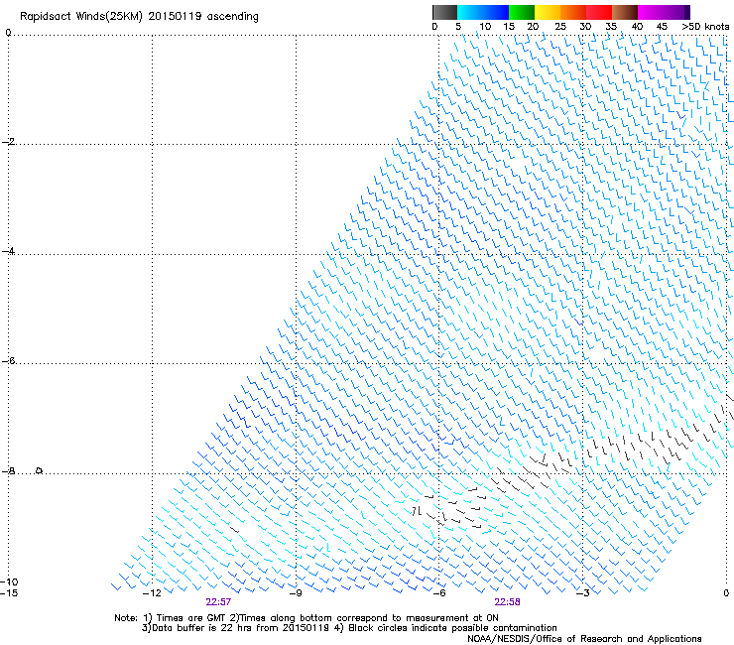Select the red 30-35 knots legend swatch

599,12
